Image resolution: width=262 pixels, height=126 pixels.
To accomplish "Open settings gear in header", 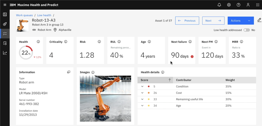I will 229,5.
